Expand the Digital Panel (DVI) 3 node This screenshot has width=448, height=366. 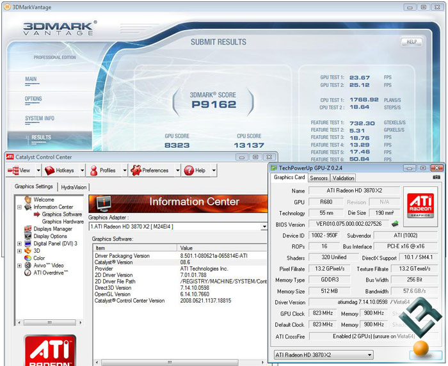pyautogui.click(x=19, y=243)
